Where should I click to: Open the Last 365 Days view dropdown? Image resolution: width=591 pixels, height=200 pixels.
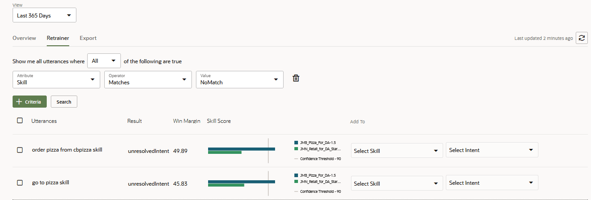pos(44,16)
